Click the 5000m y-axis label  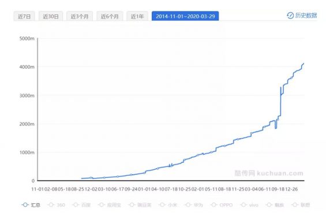click(27, 39)
